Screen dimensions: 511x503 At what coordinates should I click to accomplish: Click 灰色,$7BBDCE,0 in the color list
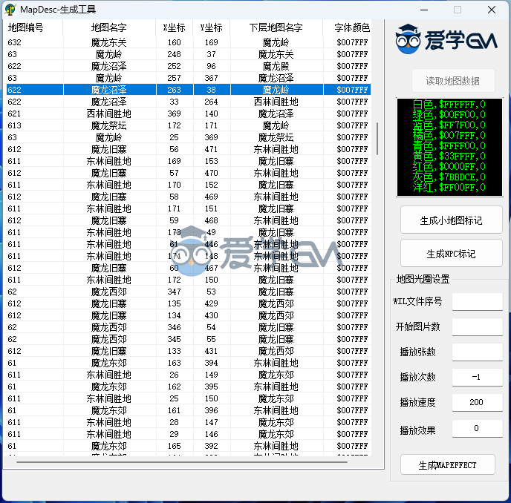(x=449, y=177)
